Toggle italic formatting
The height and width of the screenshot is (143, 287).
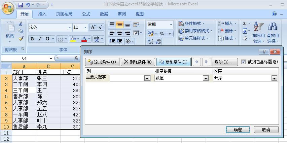[40, 39]
